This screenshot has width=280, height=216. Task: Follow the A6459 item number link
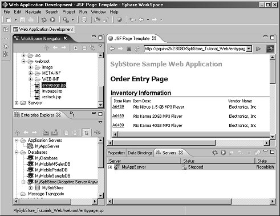[118, 107]
